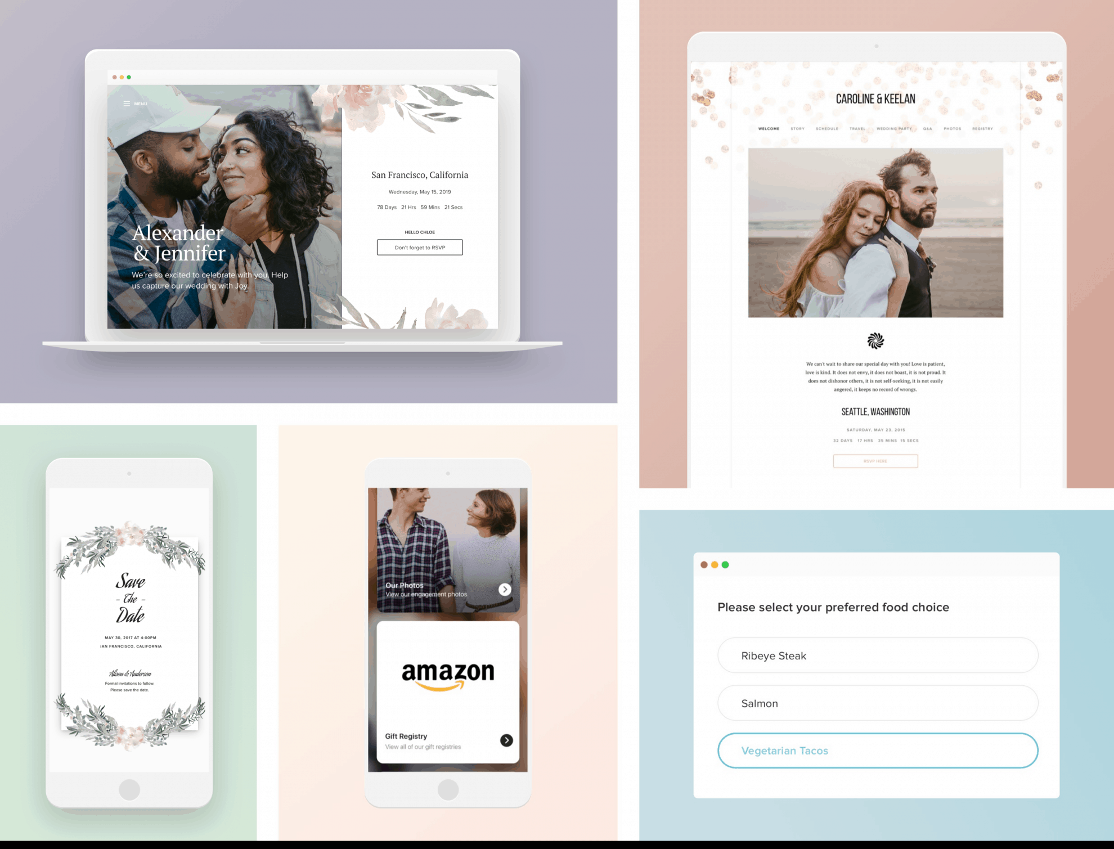Click the RSVP button for Alexander & Jennifer
The width and height of the screenshot is (1114, 849).
coord(420,248)
